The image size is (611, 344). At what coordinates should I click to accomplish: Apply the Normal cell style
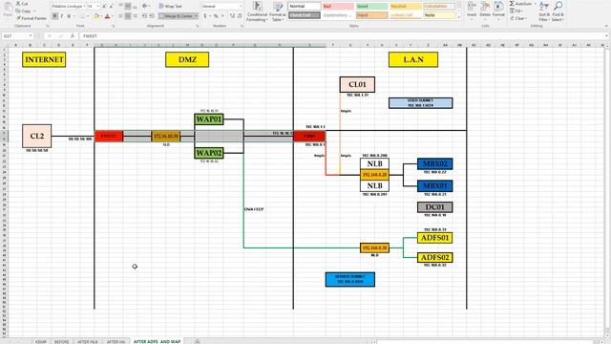point(305,7)
